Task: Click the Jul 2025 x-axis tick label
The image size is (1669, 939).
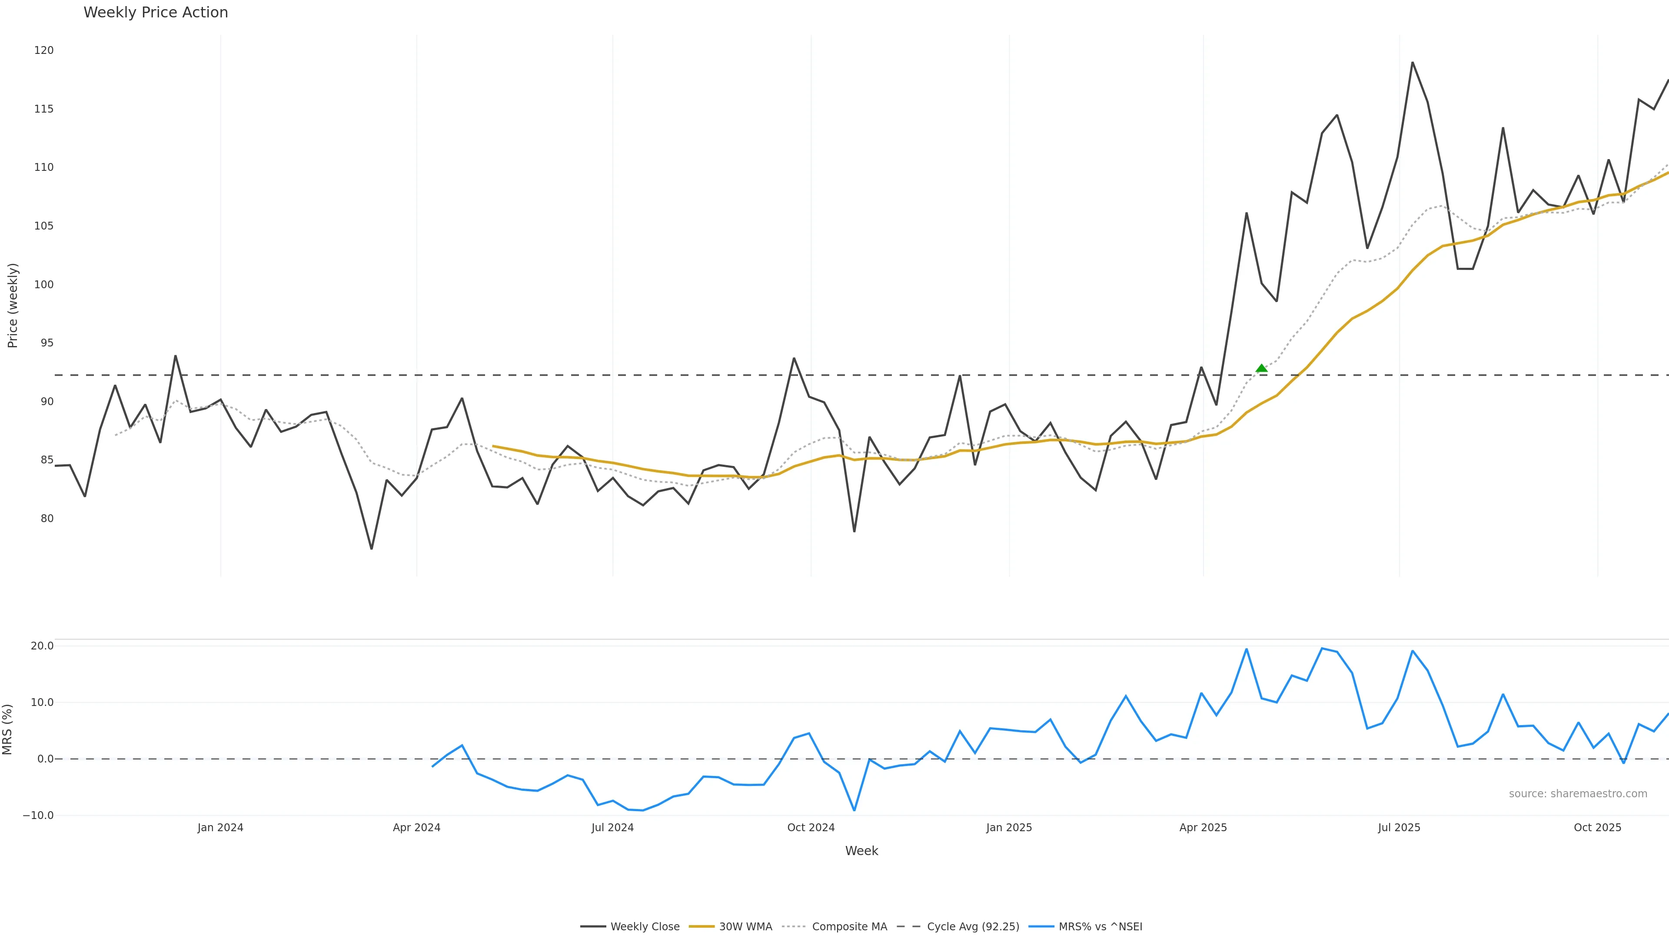Action: pos(1399,828)
